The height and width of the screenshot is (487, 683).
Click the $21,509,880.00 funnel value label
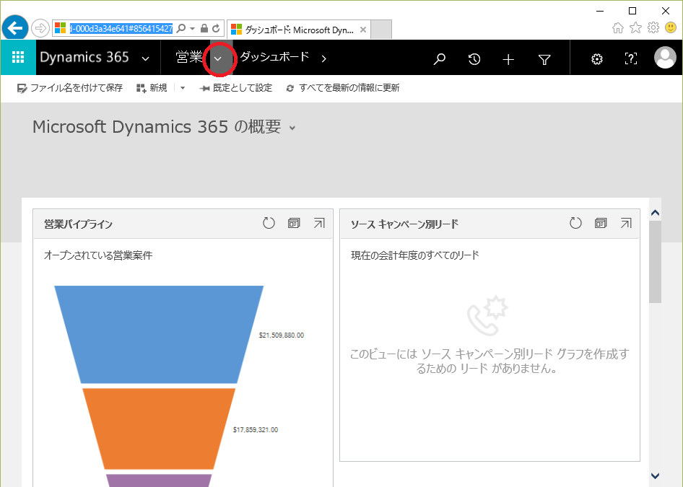[x=282, y=335]
